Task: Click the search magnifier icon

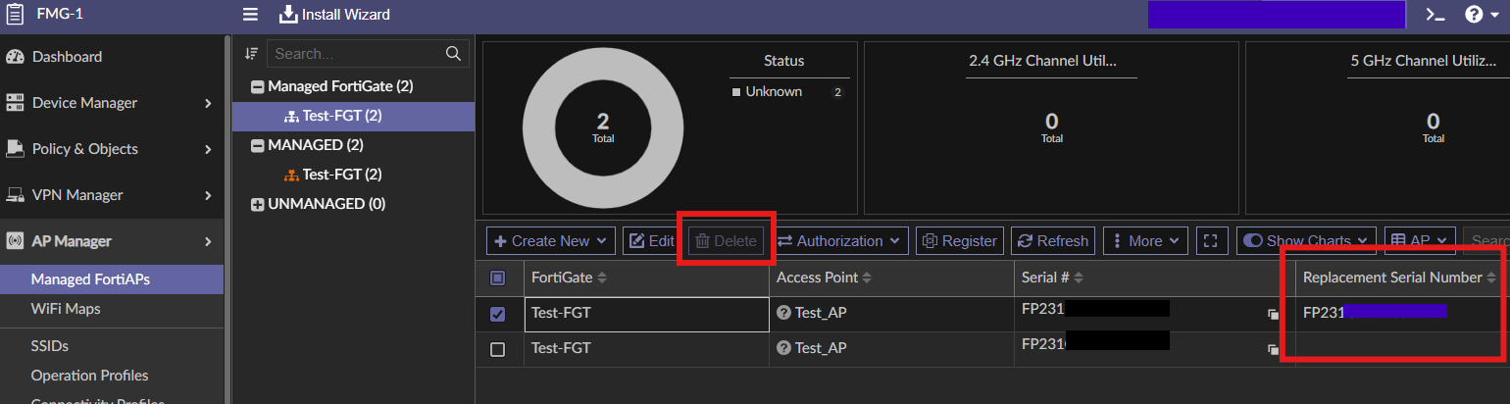Action: [x=453, y=54]
